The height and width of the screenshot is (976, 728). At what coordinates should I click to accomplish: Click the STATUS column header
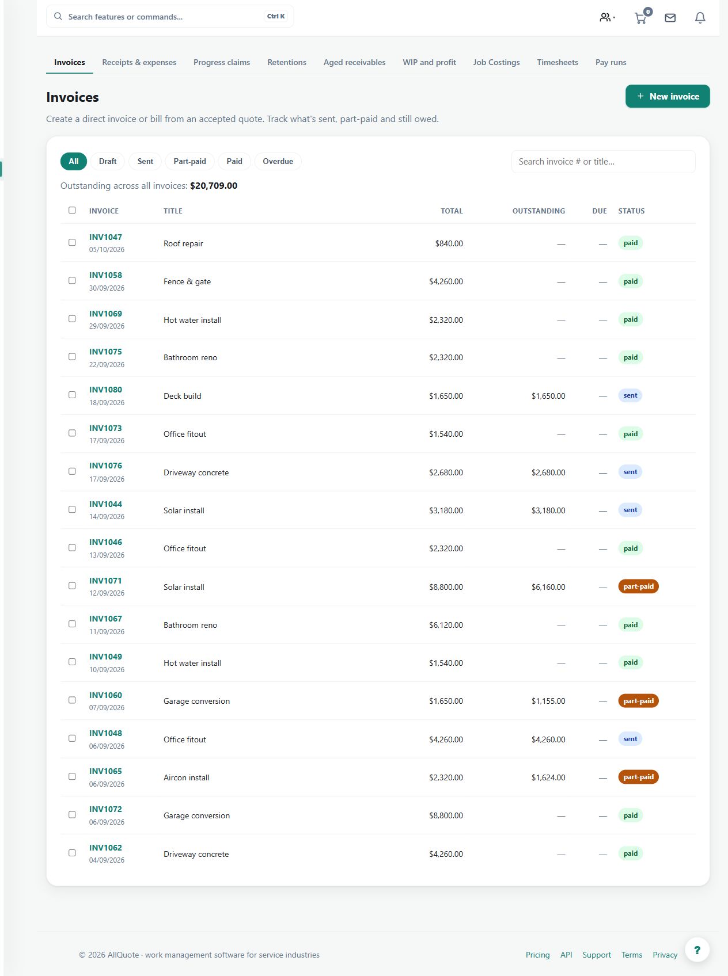631,211
